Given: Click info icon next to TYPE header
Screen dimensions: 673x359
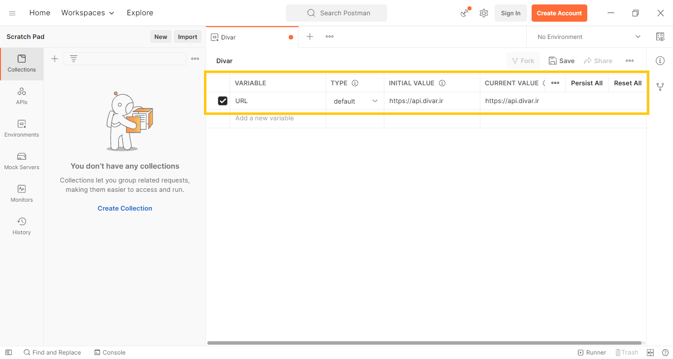Looking at the screenshot, I should click(355, 83).
